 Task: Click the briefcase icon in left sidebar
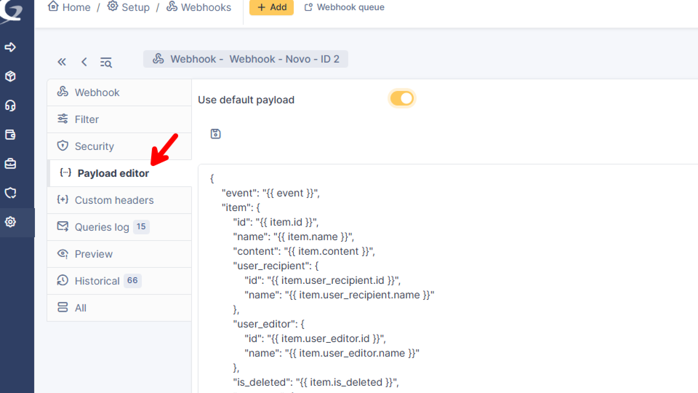11,164
